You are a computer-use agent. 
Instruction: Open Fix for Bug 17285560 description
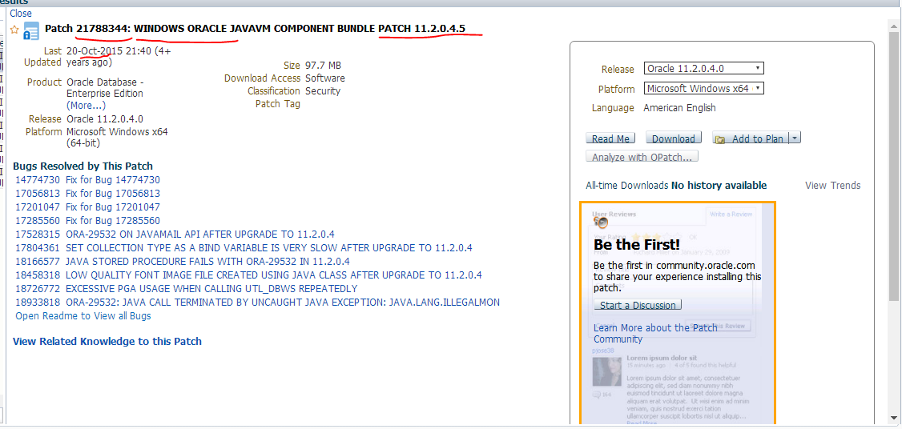(113, 220)
